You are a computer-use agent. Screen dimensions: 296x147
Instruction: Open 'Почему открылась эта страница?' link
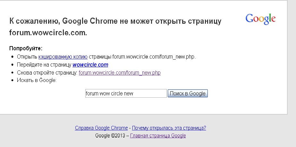coord(169,128)
